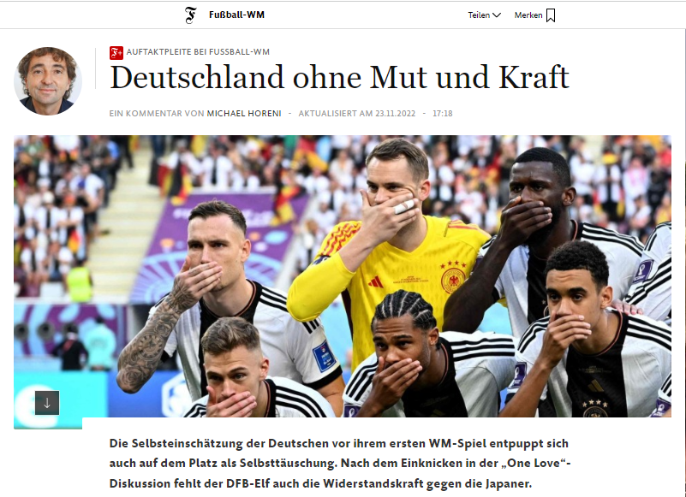Click the update time 17:18
The image size is (686, 497).
tap(442, 113)
